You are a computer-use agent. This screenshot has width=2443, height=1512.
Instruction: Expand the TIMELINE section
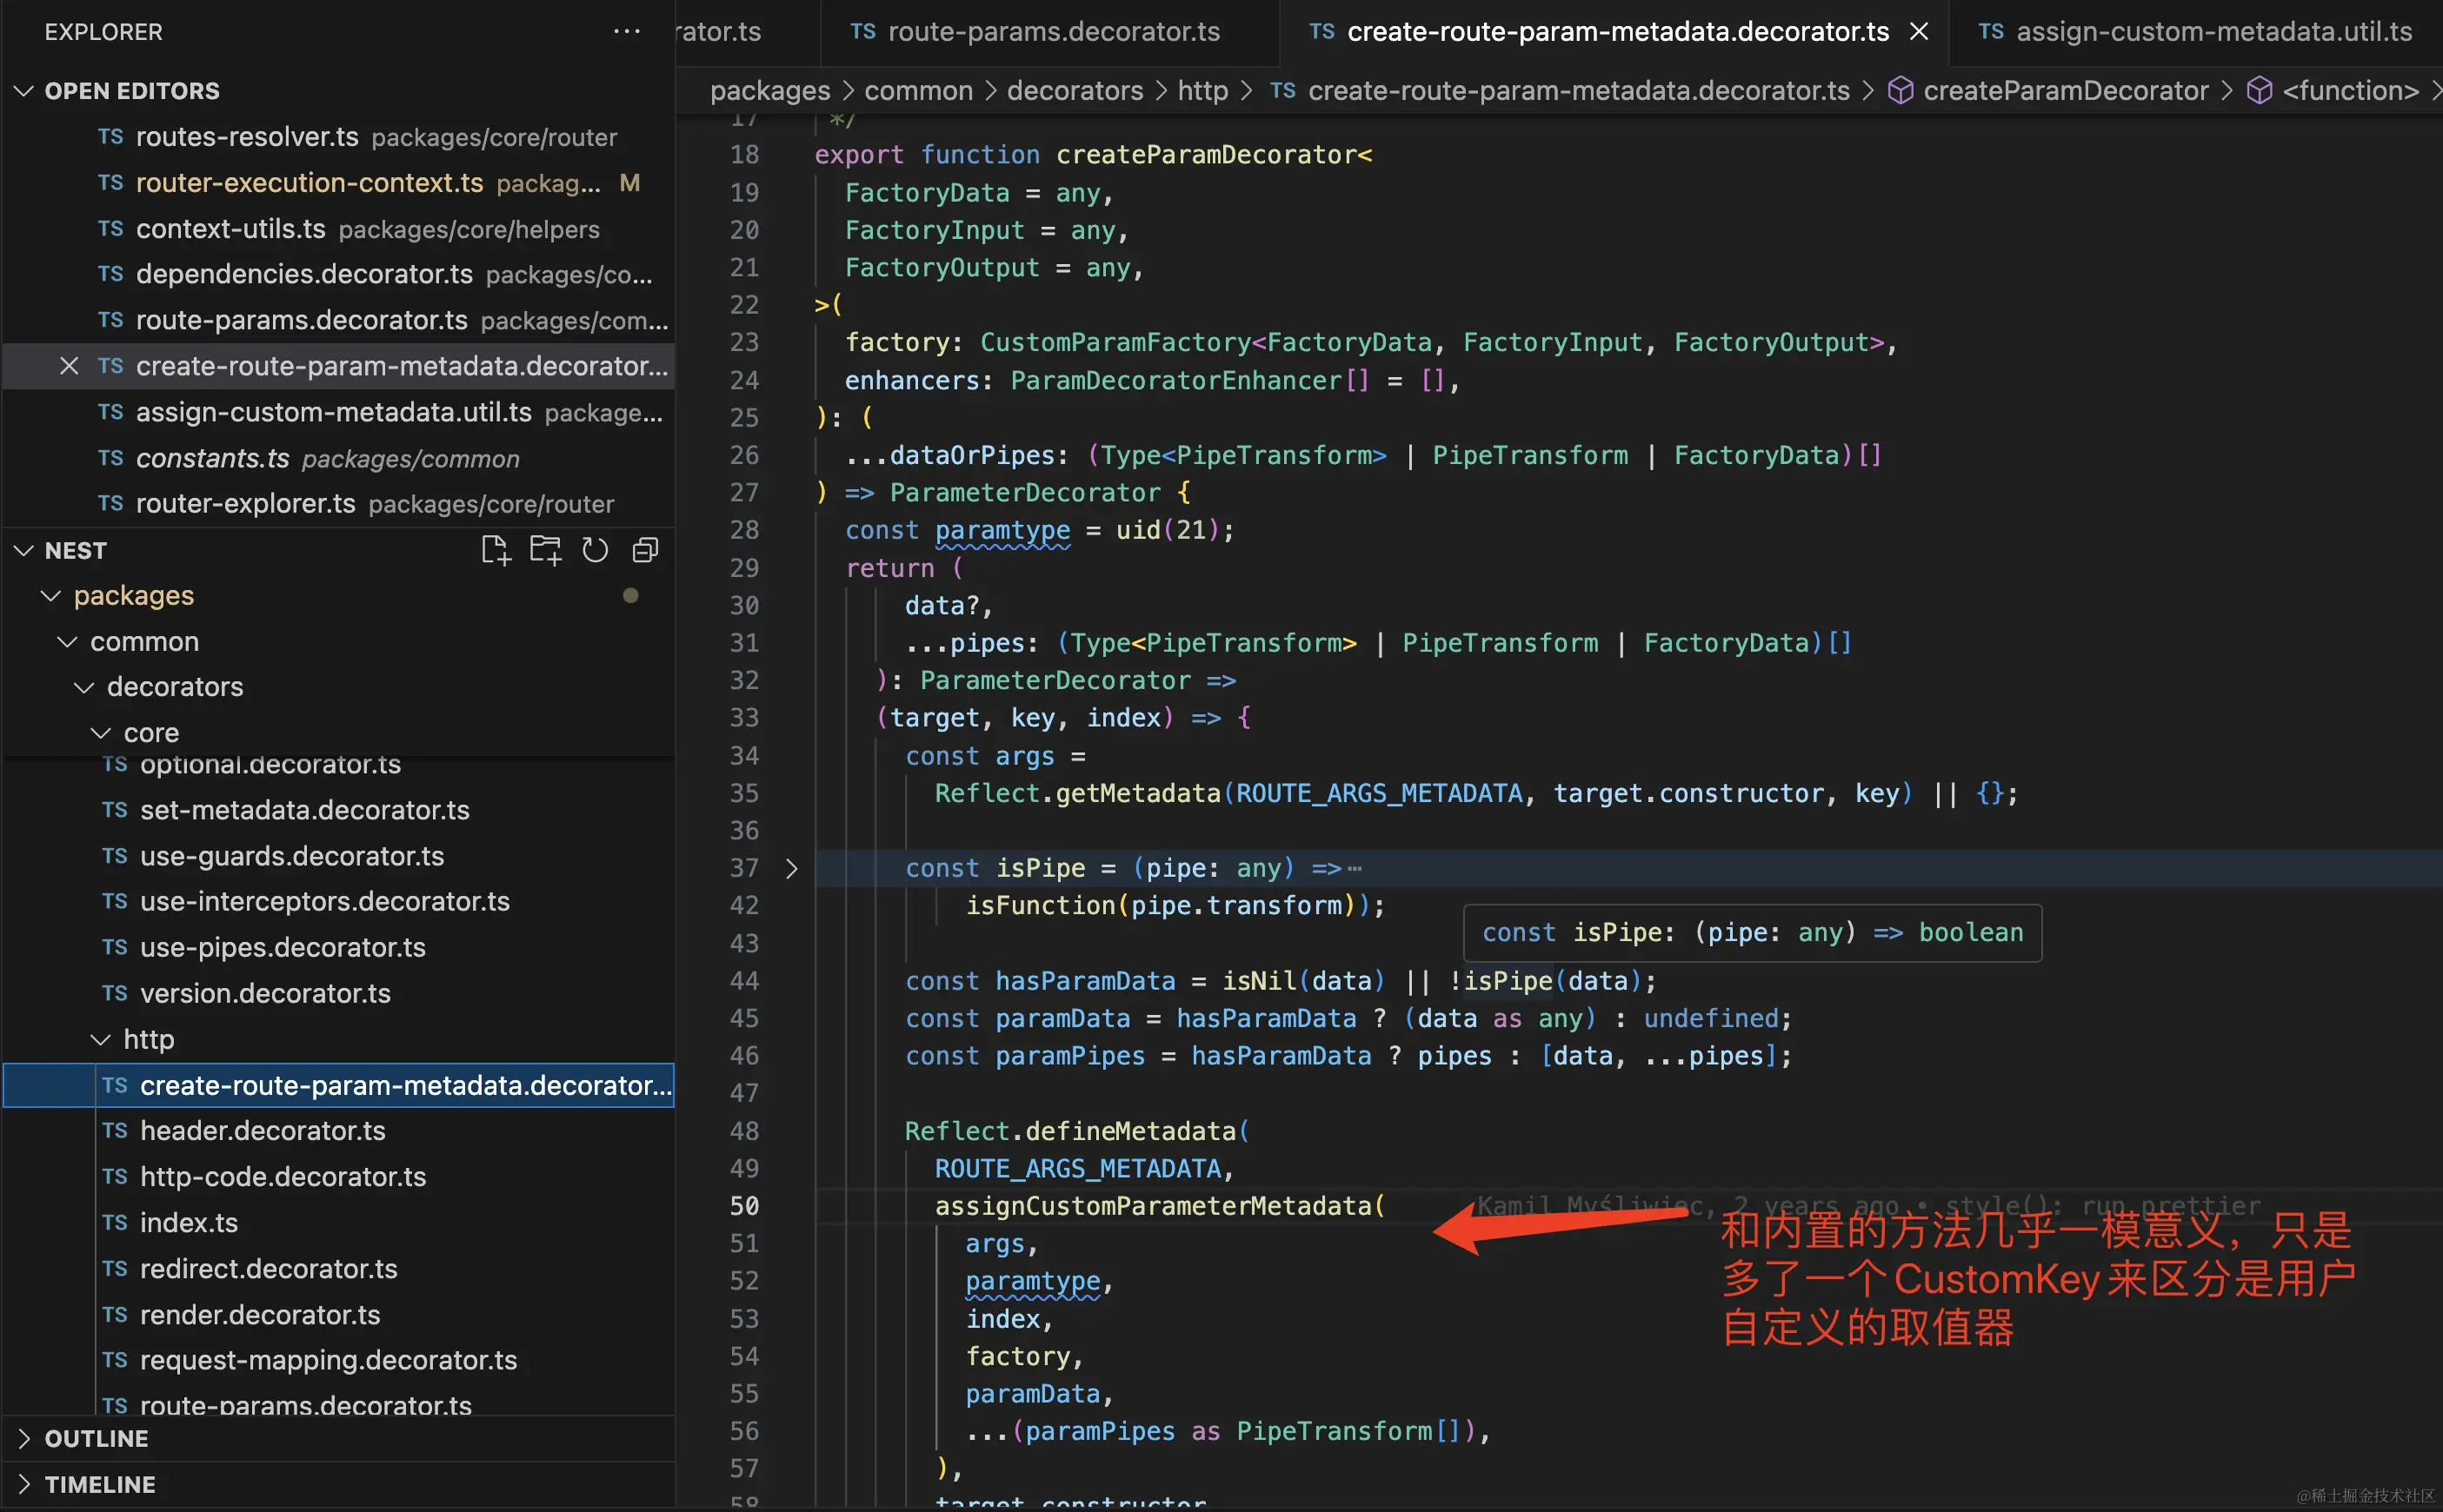click(24, 1484)
